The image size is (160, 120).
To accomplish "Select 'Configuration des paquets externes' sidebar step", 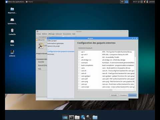I will coord(61,51).
